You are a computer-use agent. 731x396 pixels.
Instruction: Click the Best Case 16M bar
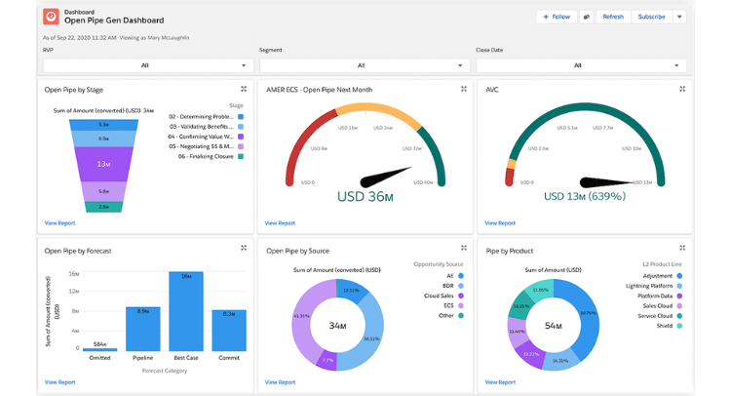[186, 311]
